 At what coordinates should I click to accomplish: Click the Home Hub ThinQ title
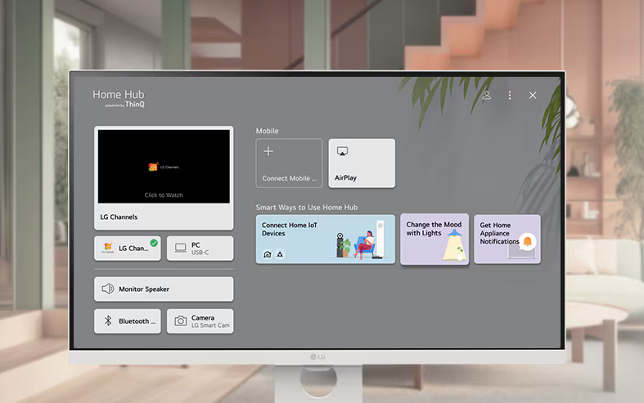click(119, 99)
